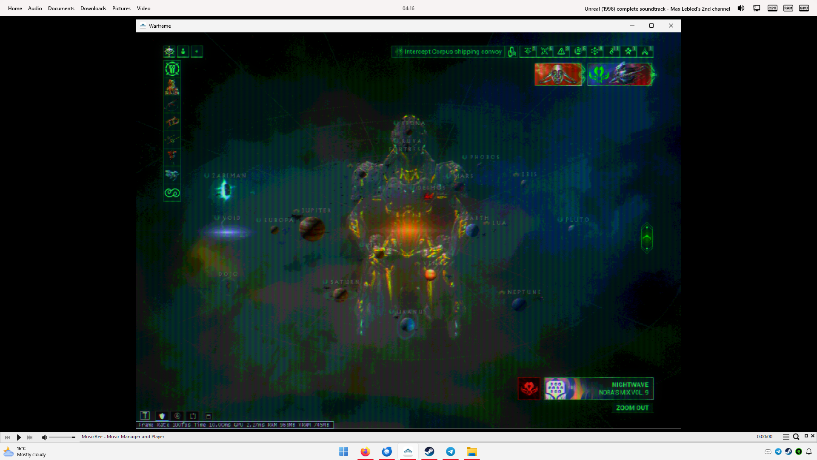
Task: Click the hook-shaped icon in top bar
Action: [612, 52]
